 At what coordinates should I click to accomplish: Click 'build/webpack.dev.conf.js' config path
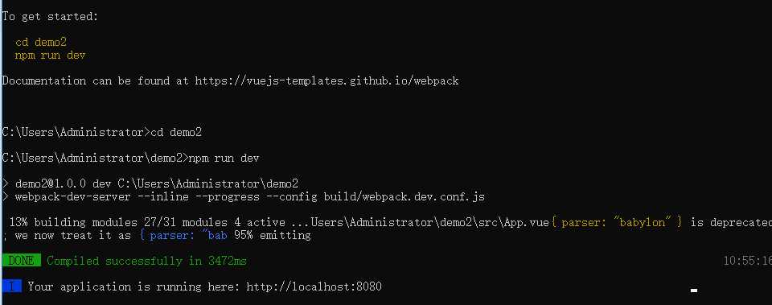coord(404,196)
